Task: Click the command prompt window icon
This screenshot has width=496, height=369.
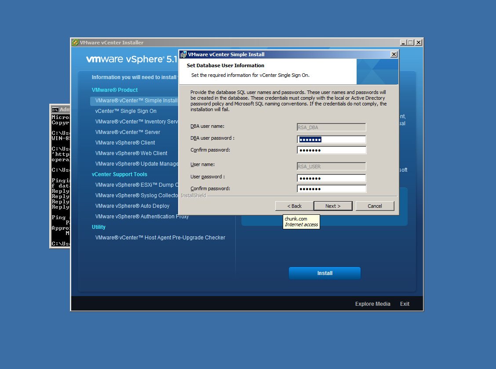Action: tap(55, 109)
